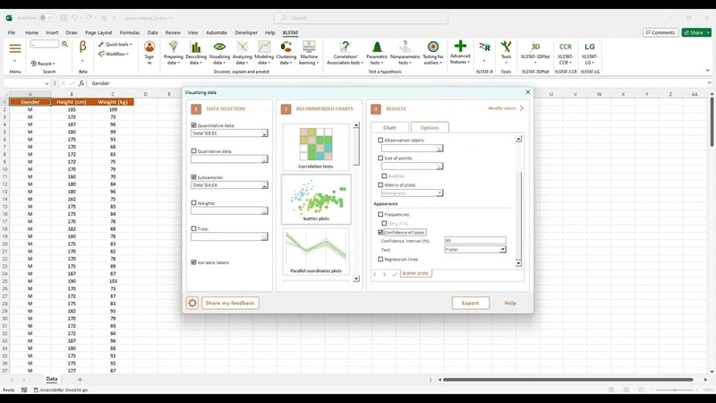Open Nonparametric tests
The width and height of the screenshot is (716, 403).
pyautogui.click(x=405, y=53)
